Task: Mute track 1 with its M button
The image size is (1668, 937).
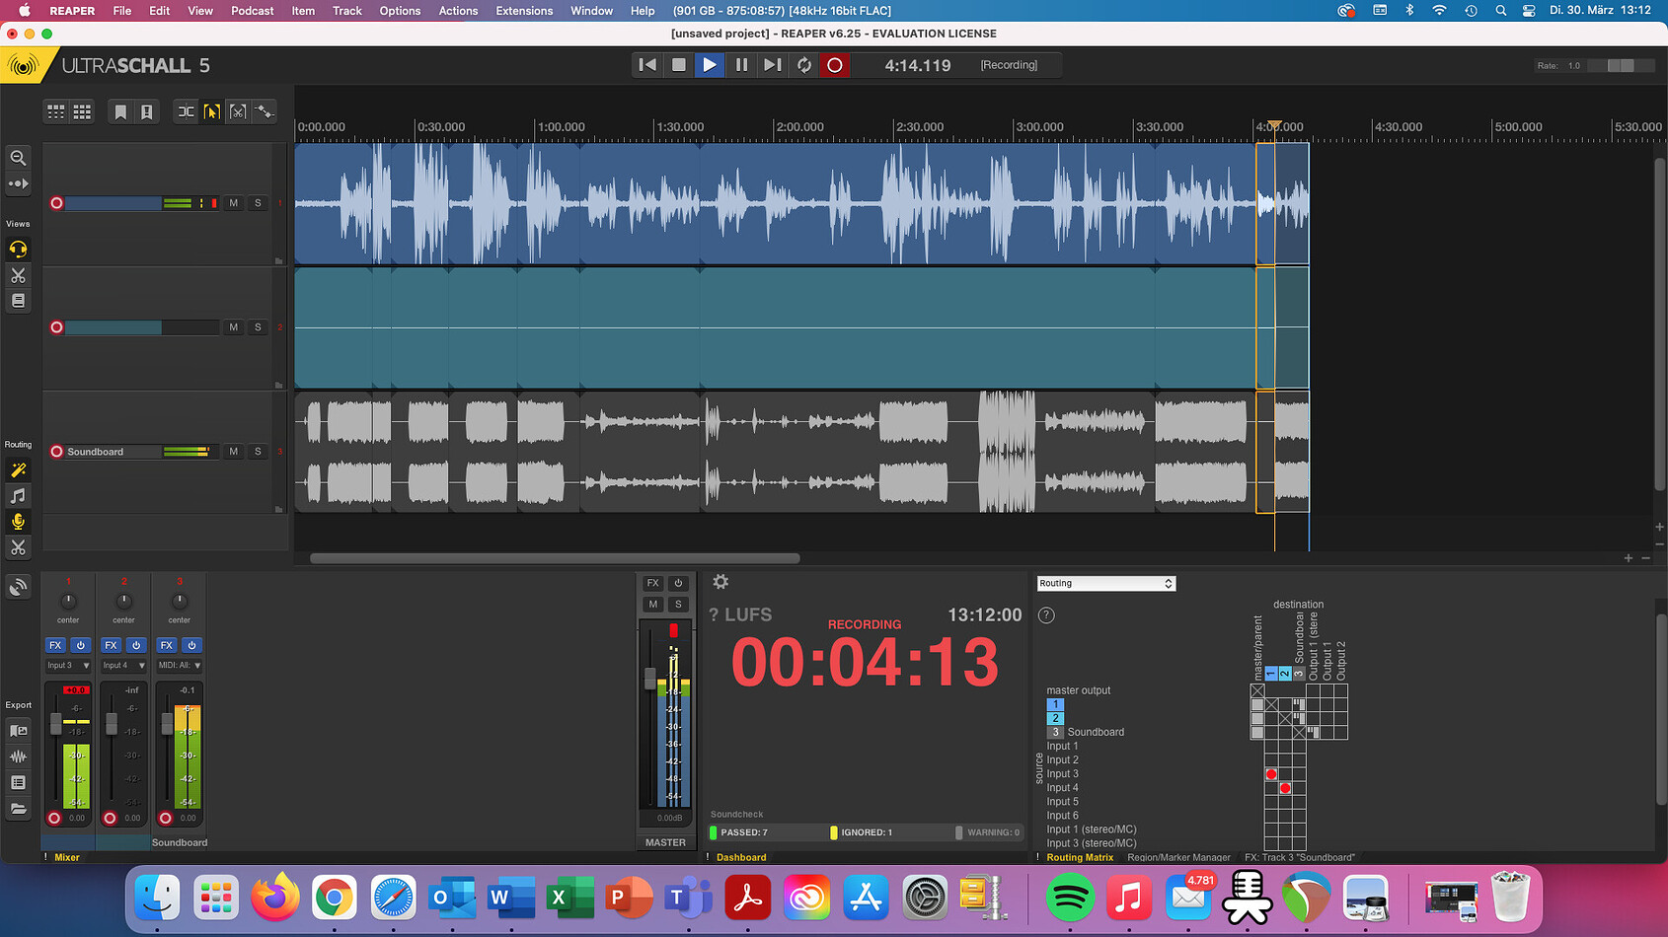Action: click(x=234, y=203)
